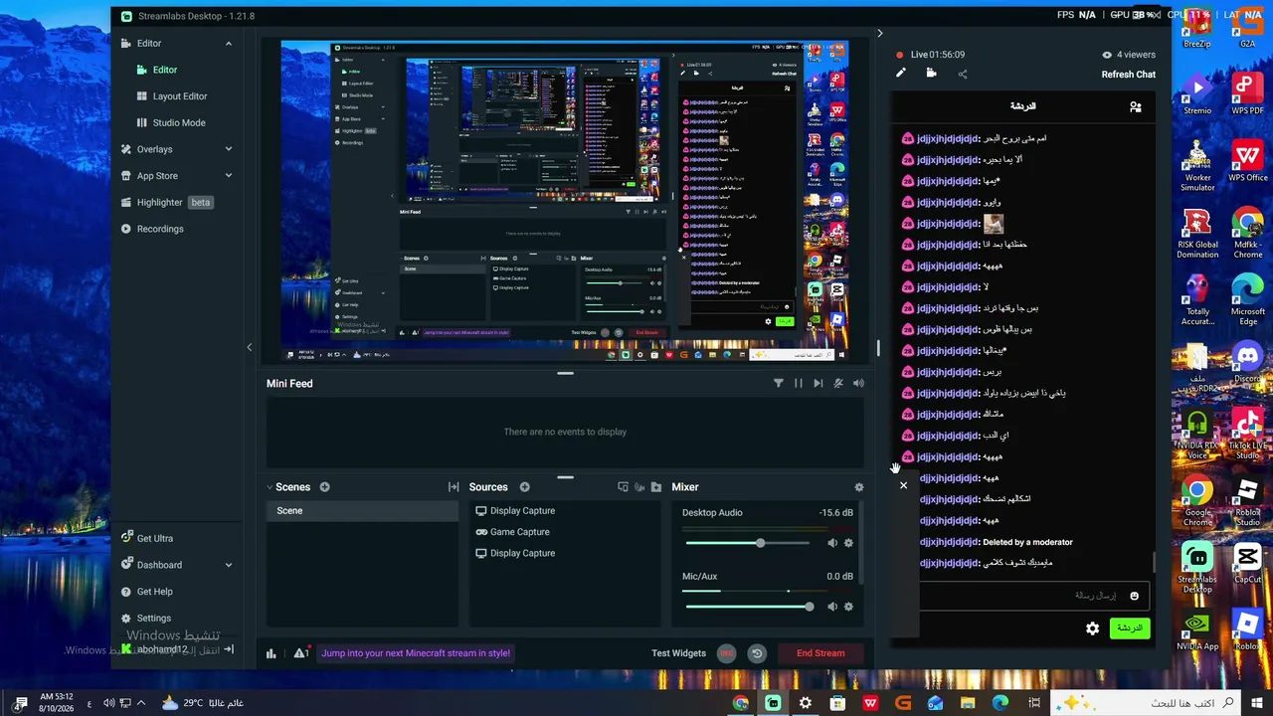The image size is (1273, 716).
Task: Open emoji picker in chat input
Action: point(1134,596)
